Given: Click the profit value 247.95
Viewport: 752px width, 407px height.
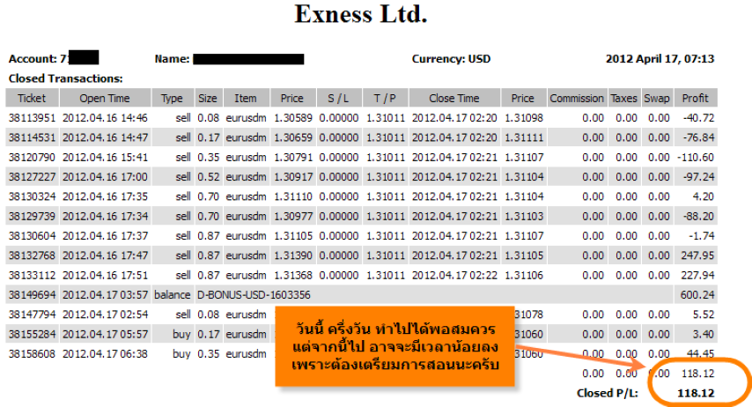Looking at the screenshot, I should pos(697,255).
